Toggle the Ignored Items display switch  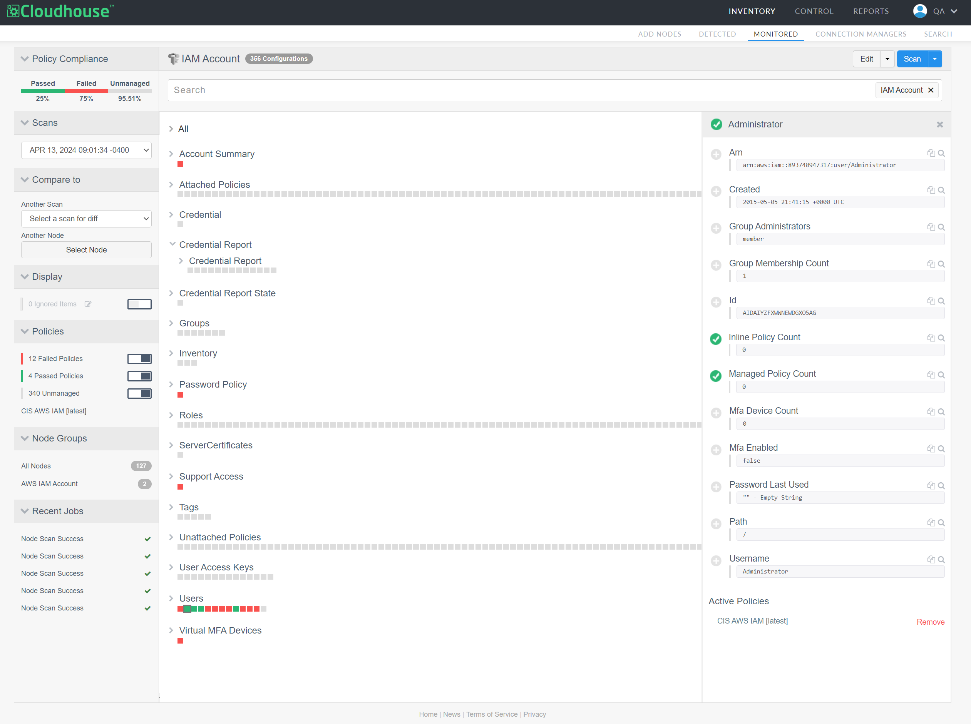[139, 304]
